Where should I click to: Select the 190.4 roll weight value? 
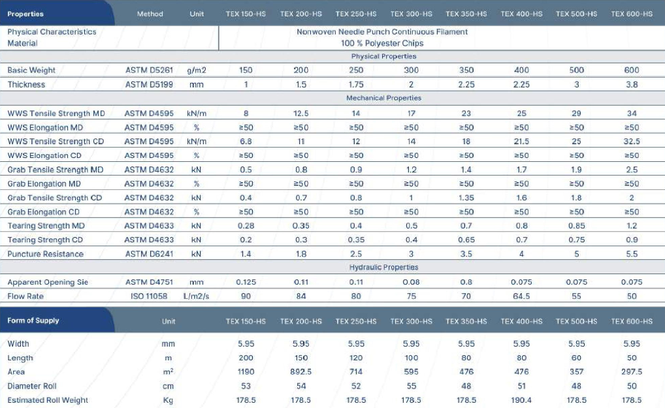pos(521,400)
